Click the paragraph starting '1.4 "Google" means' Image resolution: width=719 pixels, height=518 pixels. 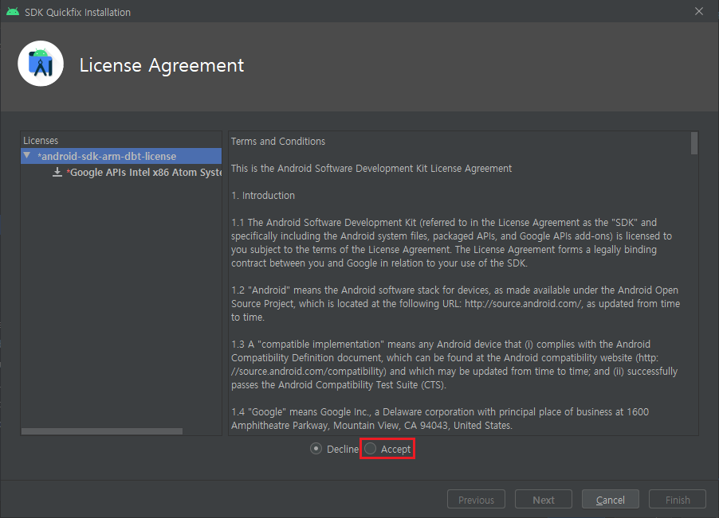pyautogui.click(x=440, y=419)
